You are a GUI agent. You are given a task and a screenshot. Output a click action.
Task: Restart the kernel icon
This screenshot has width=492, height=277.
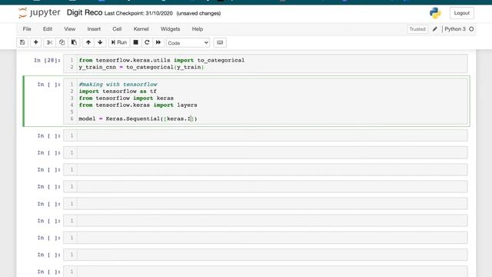coord(147,42)
